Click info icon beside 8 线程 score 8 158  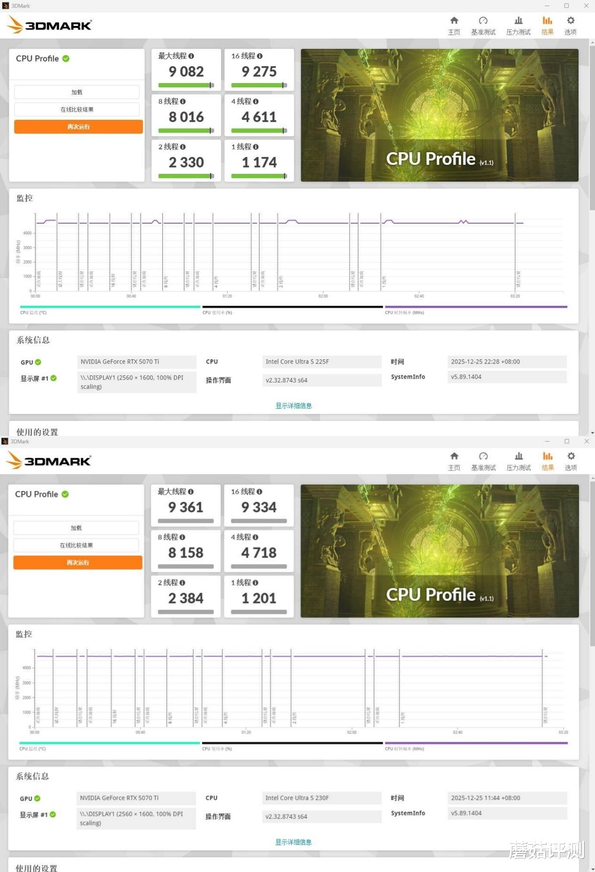click(x=182, y=537)
